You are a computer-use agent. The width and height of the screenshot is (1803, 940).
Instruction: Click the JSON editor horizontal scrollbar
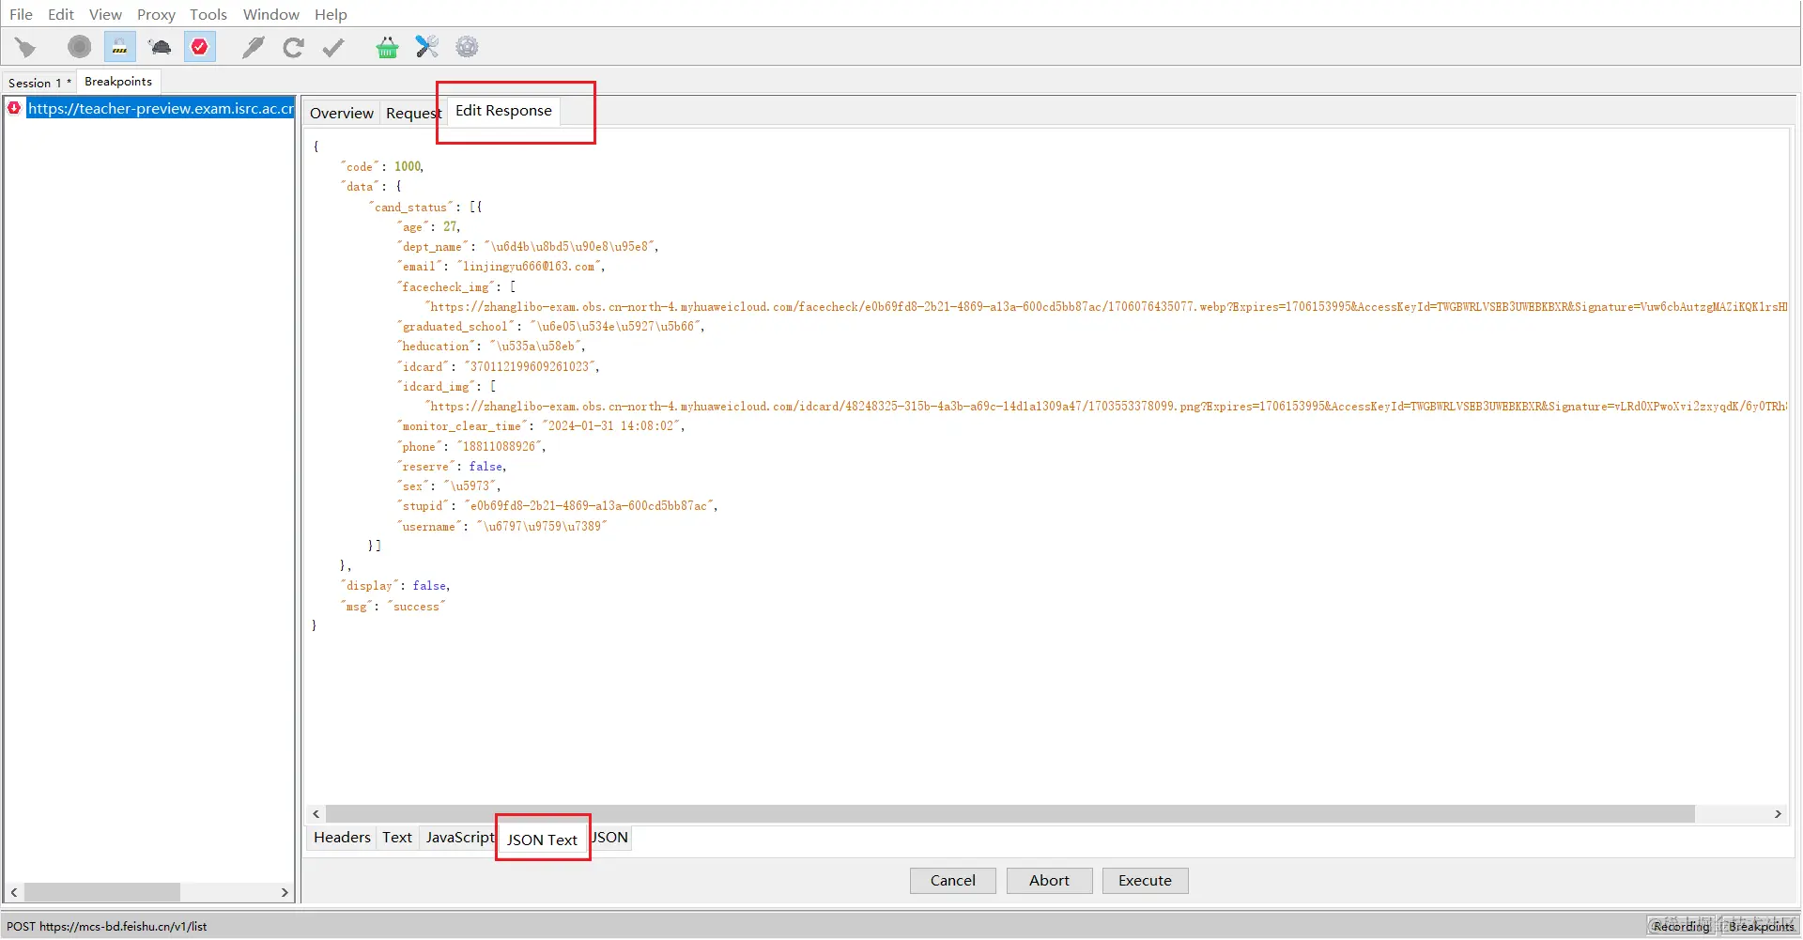[1009, 814]
